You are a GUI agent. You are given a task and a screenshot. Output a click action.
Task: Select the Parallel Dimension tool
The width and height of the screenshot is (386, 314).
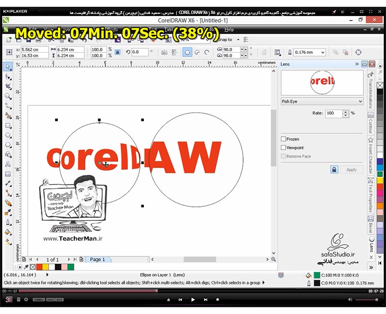click(8, 184)
